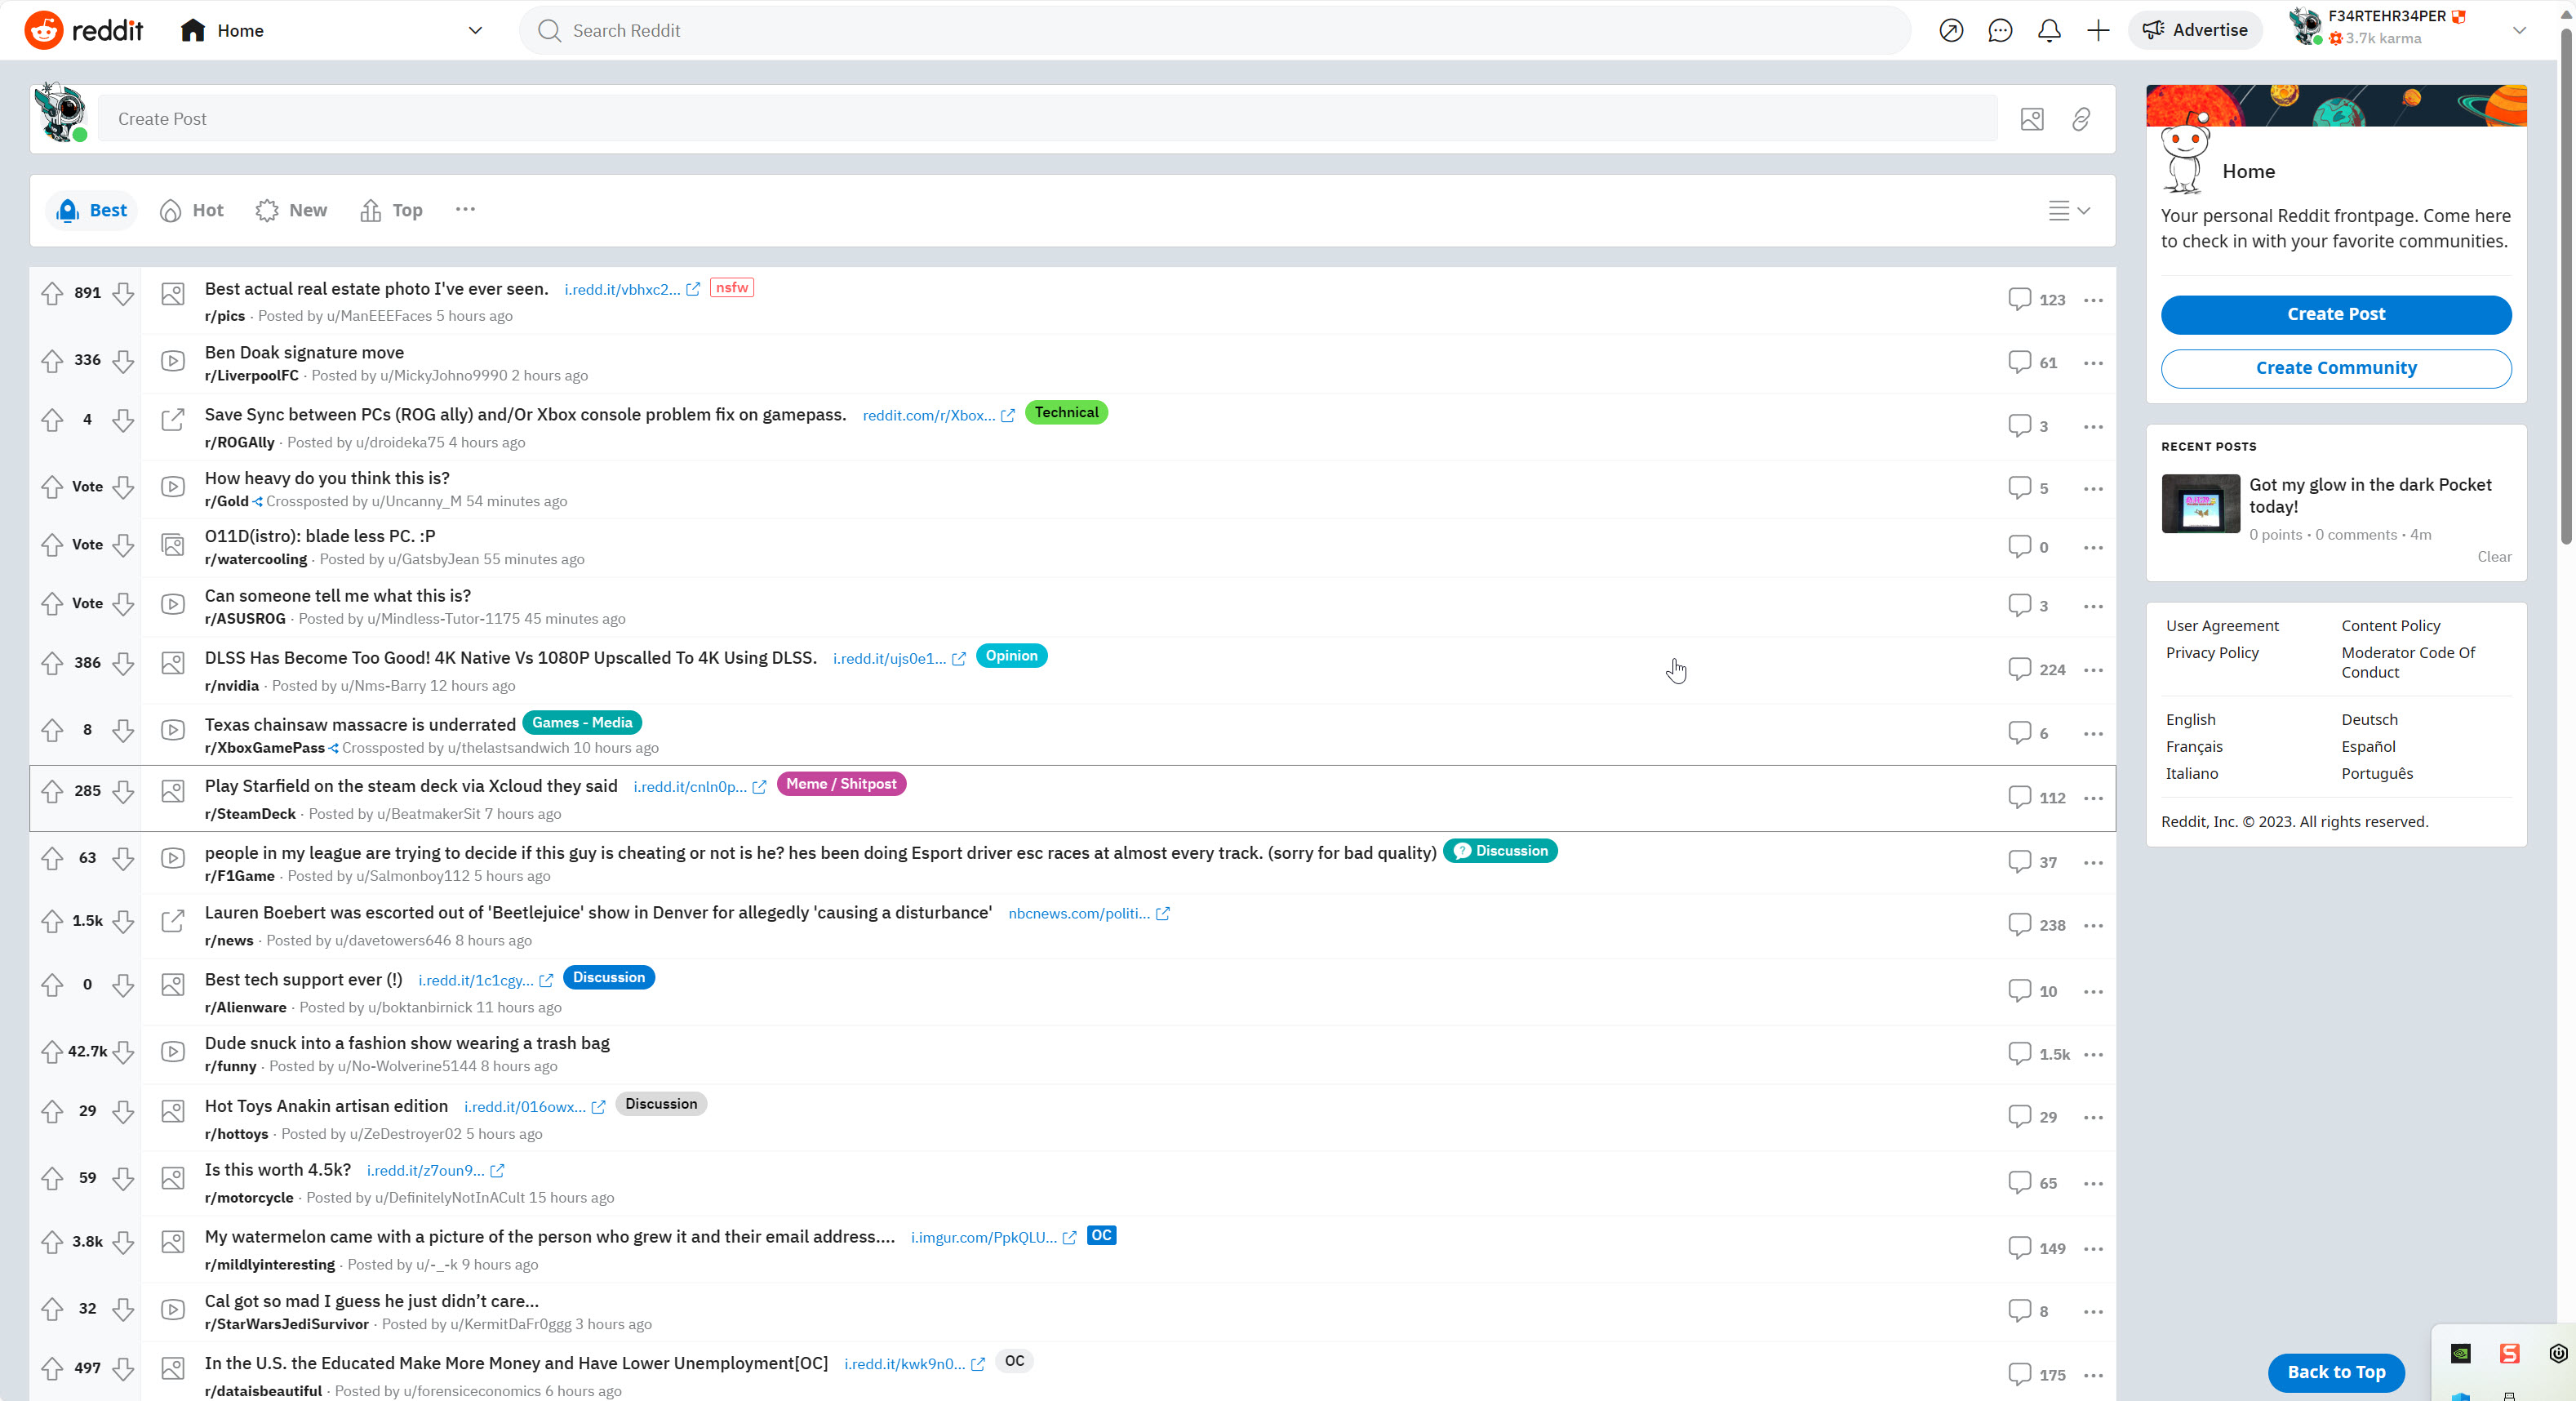Click the Create Post text field
The height and width of the screenshot is (1401, 2576).
pyautogui.click(x=1047, y=119)
